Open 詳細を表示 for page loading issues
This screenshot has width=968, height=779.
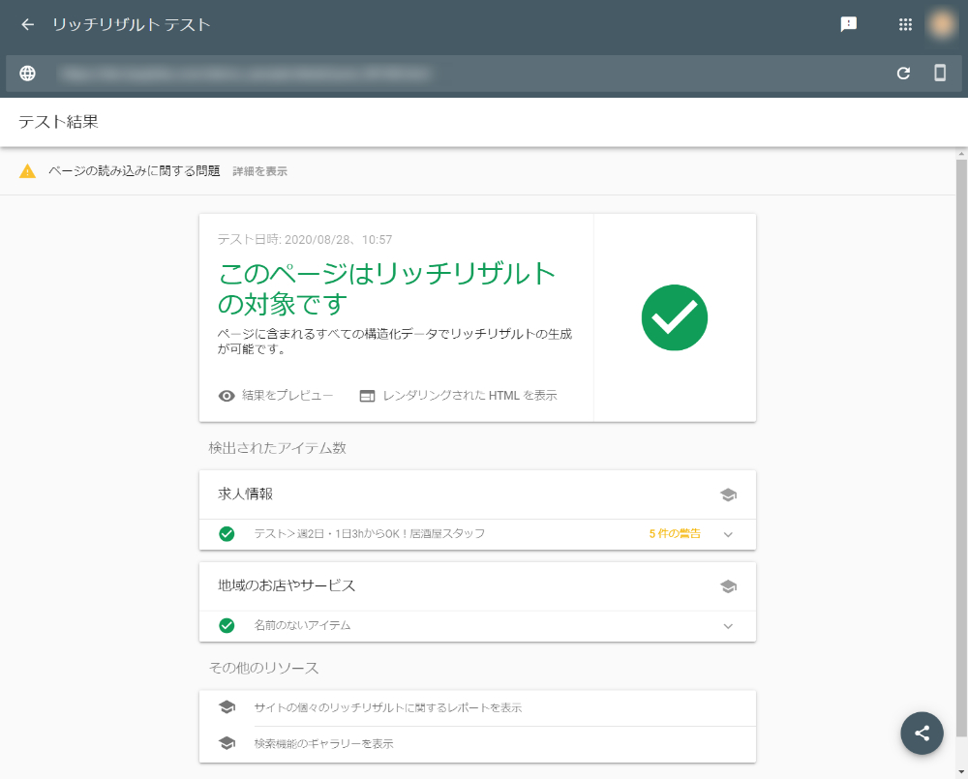[259, 171]
